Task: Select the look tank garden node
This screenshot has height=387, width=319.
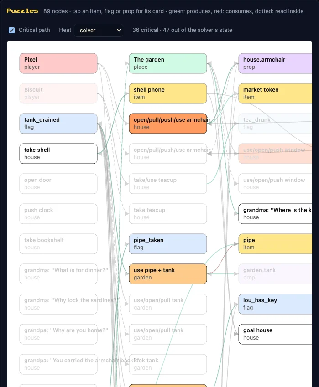Action: coord(168,364)
